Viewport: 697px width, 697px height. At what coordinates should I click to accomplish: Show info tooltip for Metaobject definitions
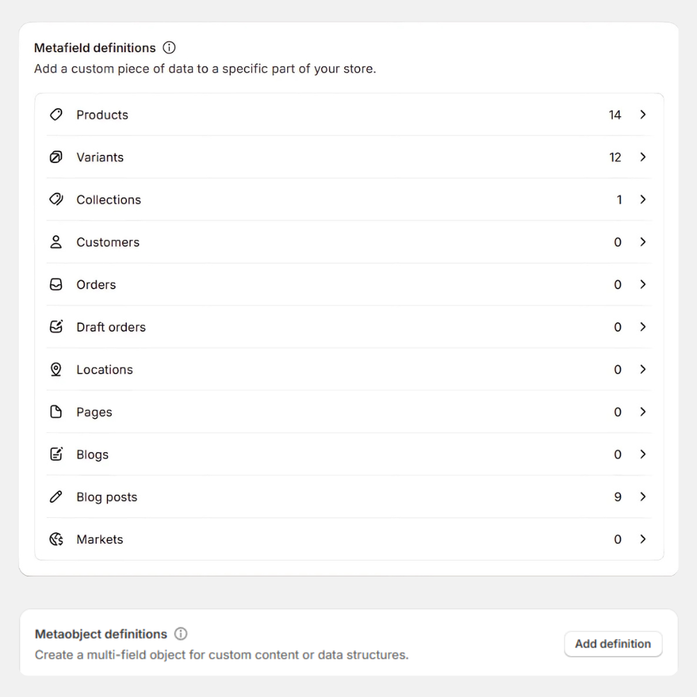coord(181,634)
